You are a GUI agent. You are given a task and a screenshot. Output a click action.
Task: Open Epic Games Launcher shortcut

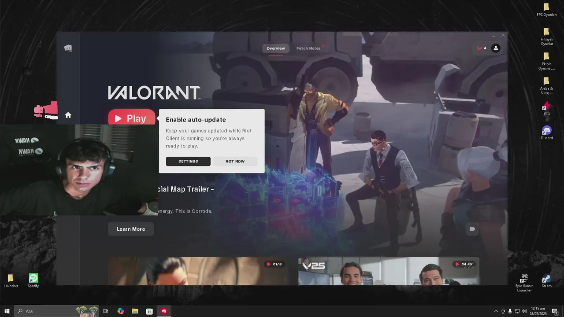(x=524, y=283)
